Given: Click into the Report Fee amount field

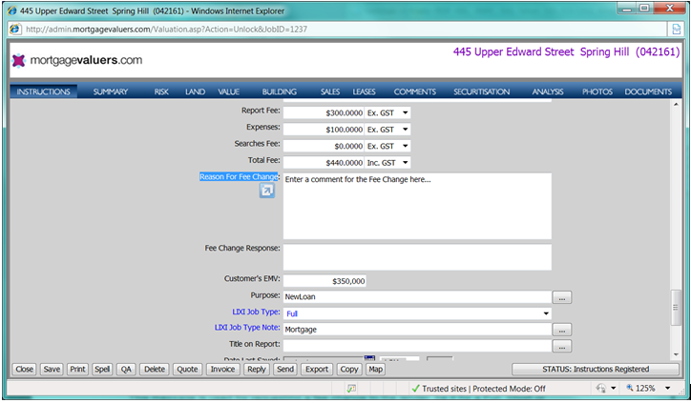Looking at the screenshot, I should pos(324,113).
